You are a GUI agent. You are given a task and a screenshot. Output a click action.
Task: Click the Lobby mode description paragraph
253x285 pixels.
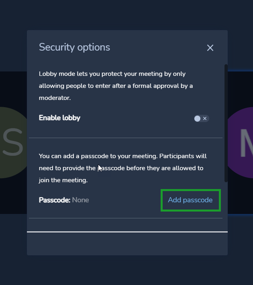click(x=116, y=86)
